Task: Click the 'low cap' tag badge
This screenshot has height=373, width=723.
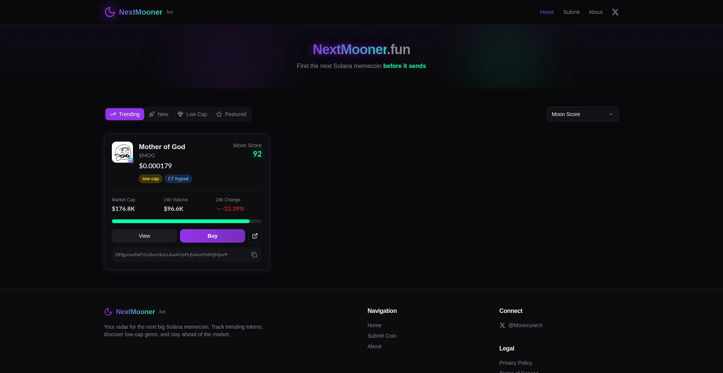Action: (151, 179)
